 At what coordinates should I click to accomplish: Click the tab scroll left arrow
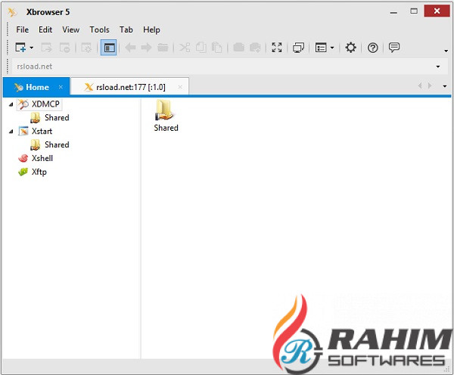point(419,85)
